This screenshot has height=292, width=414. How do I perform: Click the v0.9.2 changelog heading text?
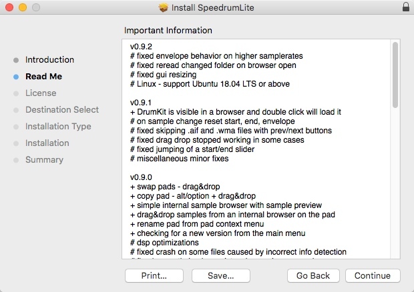(143, 47)
